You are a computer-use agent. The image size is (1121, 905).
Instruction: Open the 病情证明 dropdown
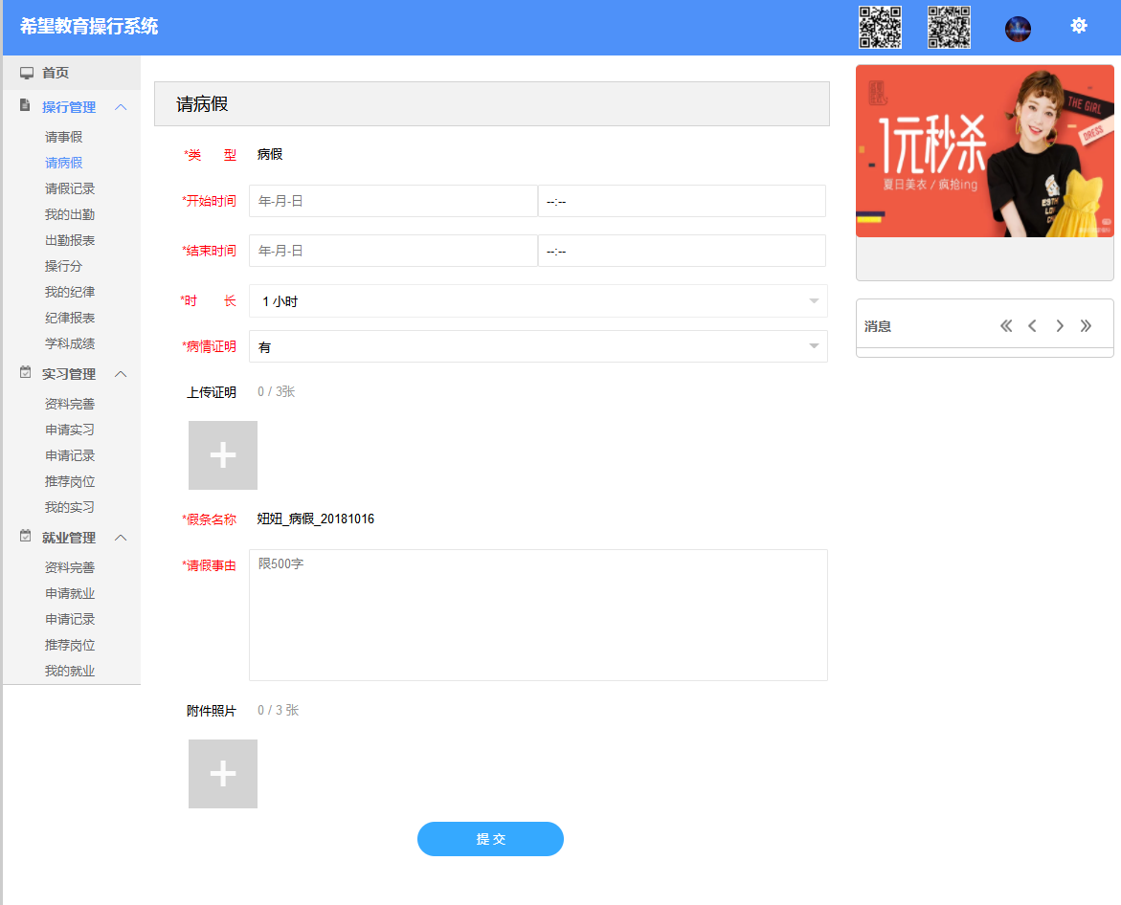tap(538, 347)
